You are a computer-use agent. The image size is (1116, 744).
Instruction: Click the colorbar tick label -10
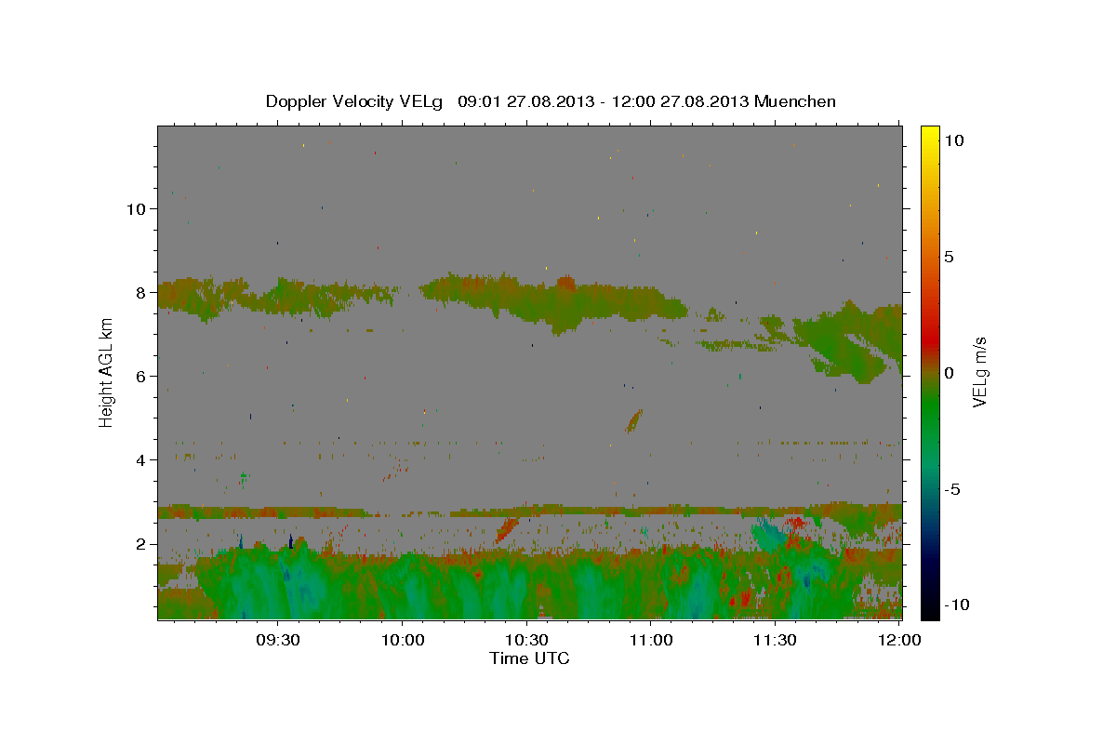[957, 604]
